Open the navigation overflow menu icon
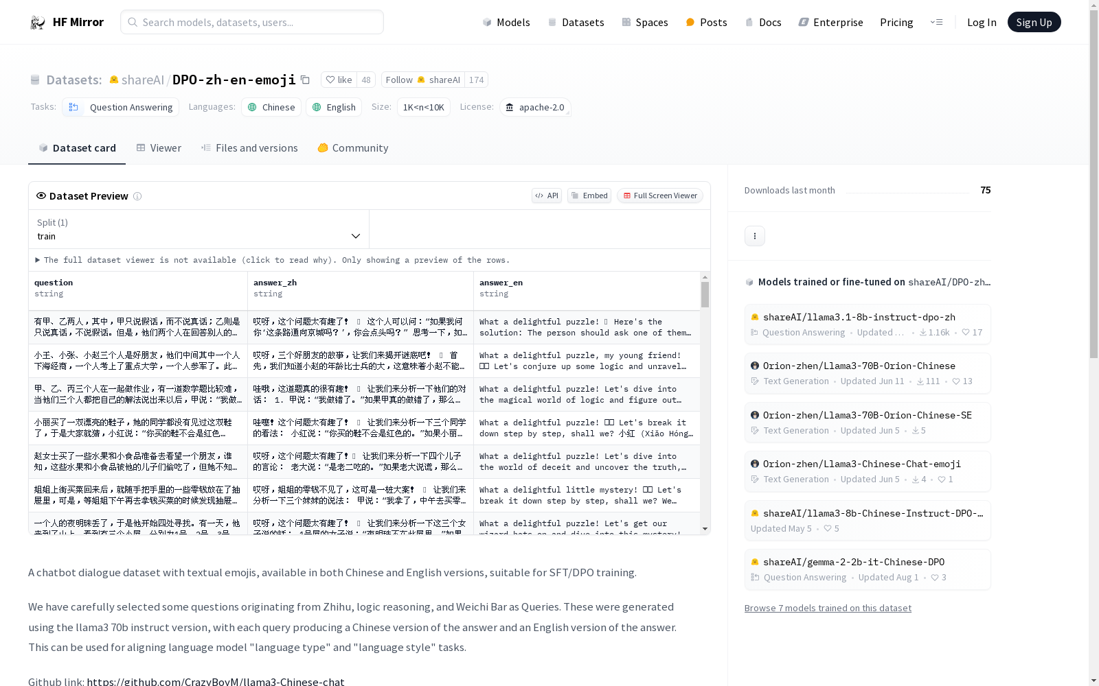This screenshot has height=686, width=1099. (936, 22)
